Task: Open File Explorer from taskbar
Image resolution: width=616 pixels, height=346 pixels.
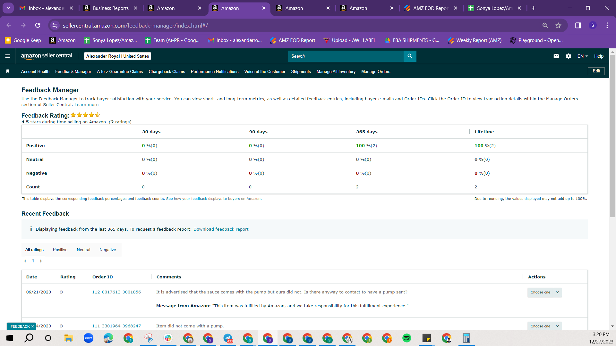Action: pyautogui.click(x=68, y=338)
